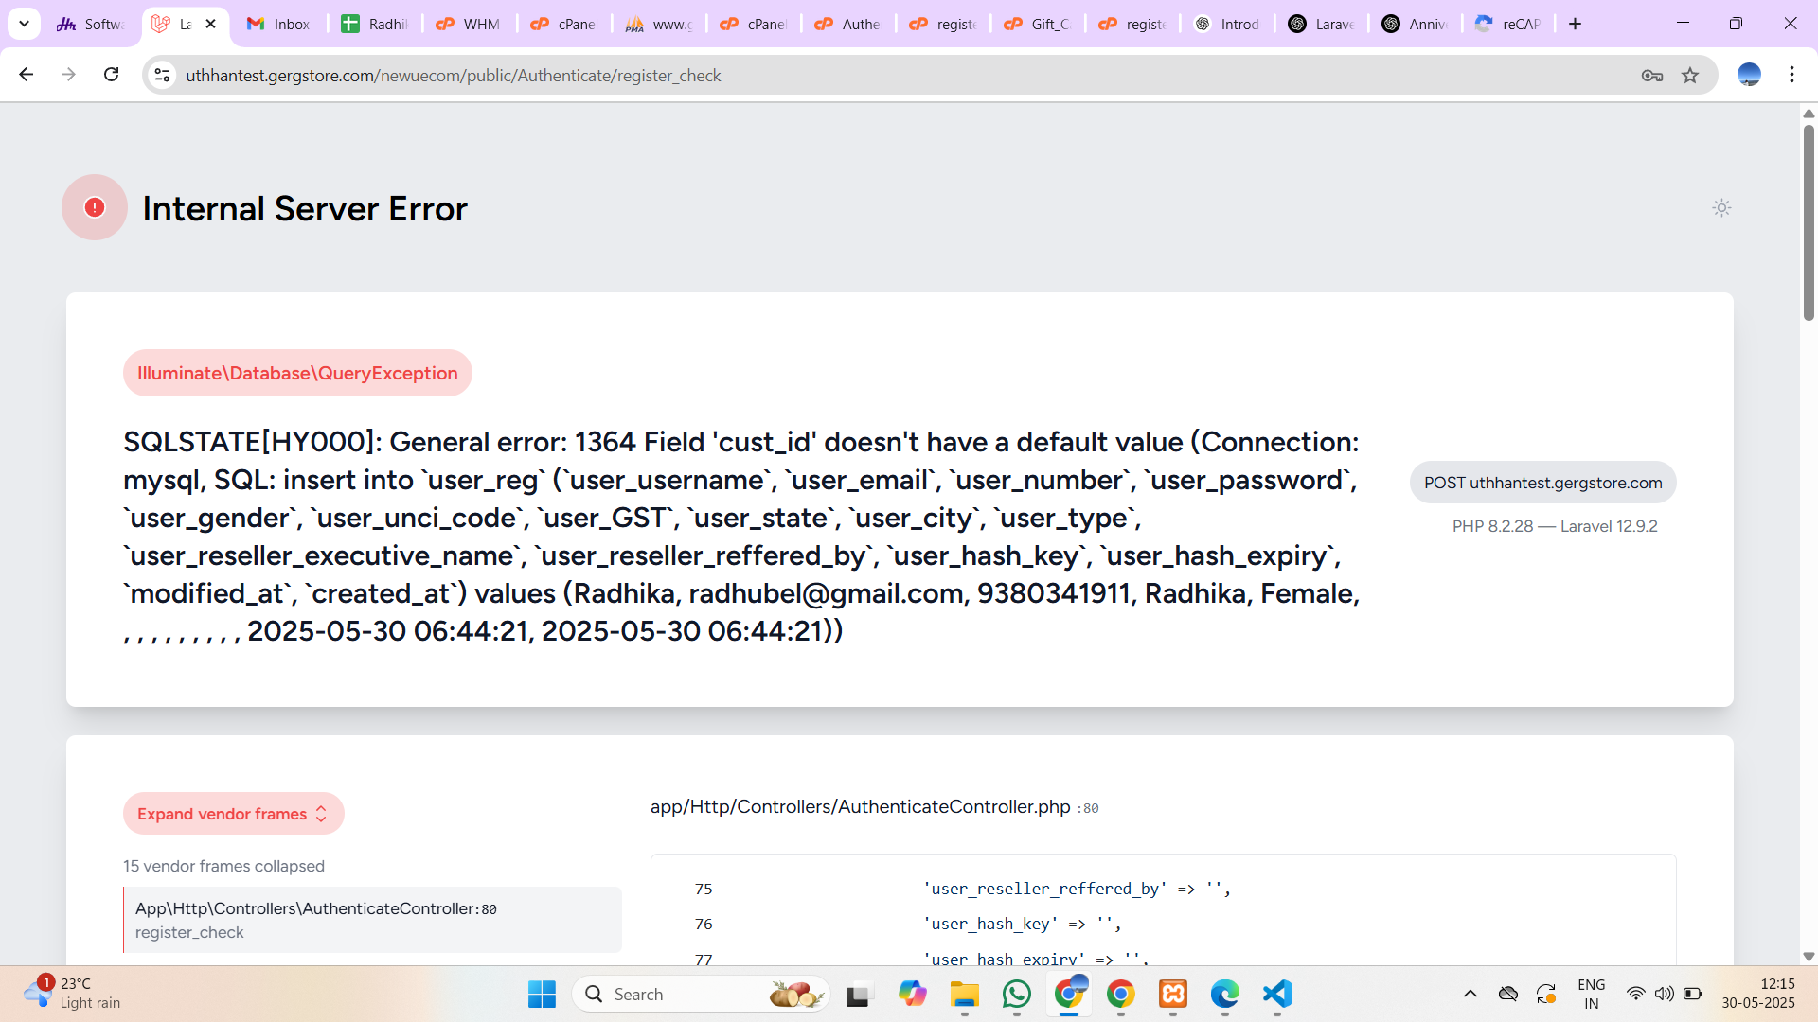Click the URL address bar field
This screenshot has height=1022, width=1818.
(852, 76)
